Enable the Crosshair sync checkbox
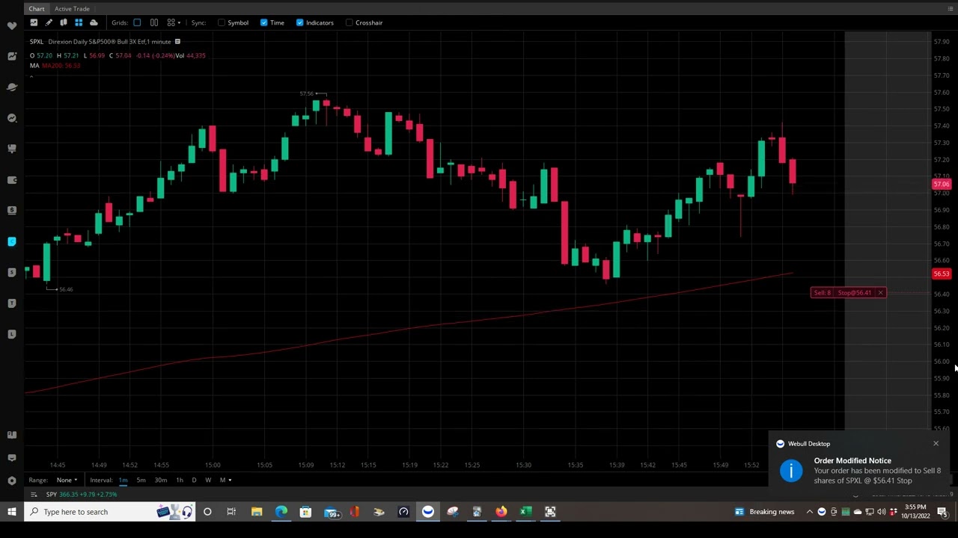This screenshot has width=958, height=538. pos(350,22)
